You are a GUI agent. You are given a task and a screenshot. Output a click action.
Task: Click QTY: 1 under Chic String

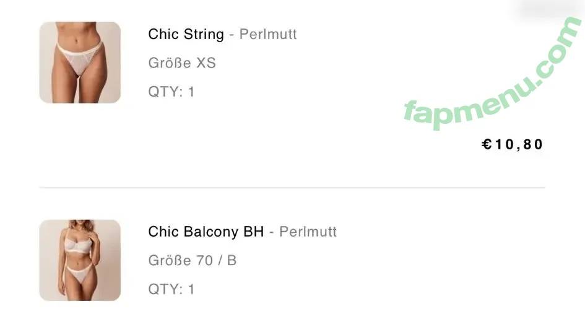(171, 92)
